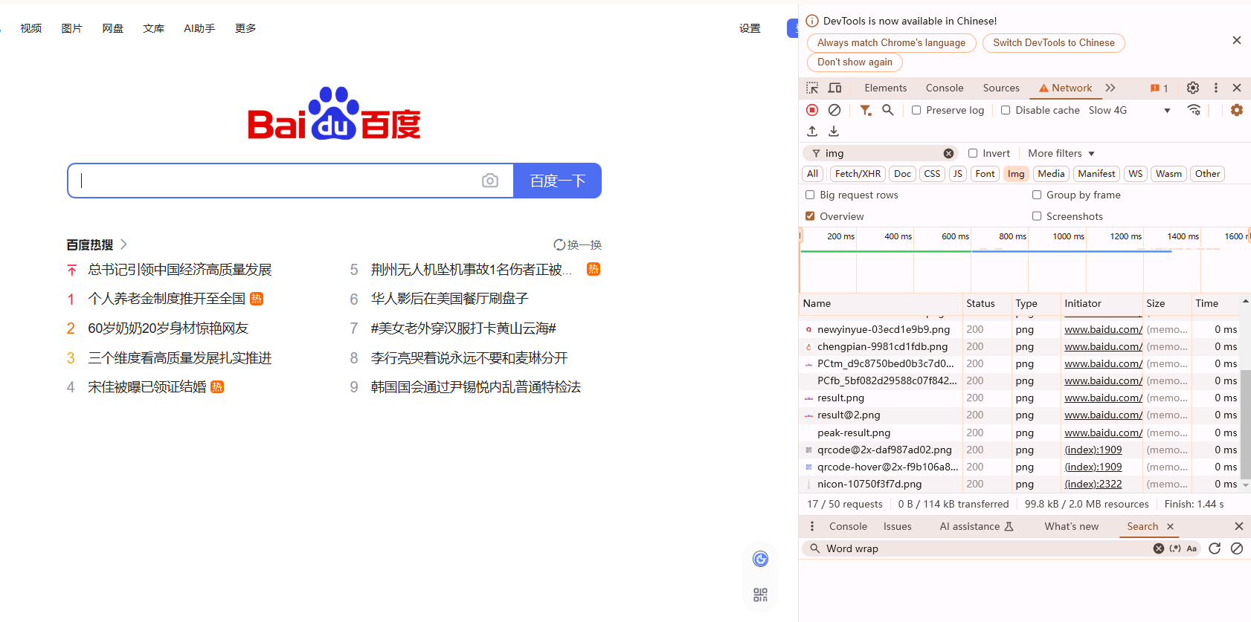Refresh the search results in drawer

[1215, 548]
